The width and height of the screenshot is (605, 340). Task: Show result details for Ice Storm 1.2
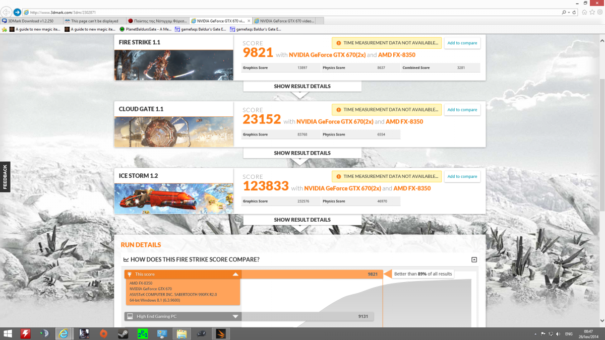302,220
